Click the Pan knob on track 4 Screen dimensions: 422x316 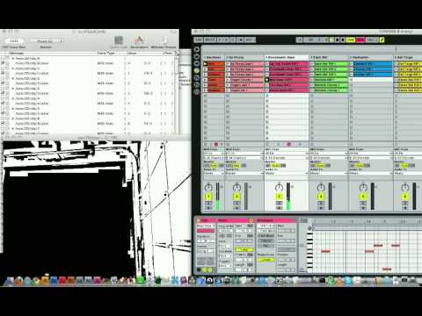tap(321, 187)
